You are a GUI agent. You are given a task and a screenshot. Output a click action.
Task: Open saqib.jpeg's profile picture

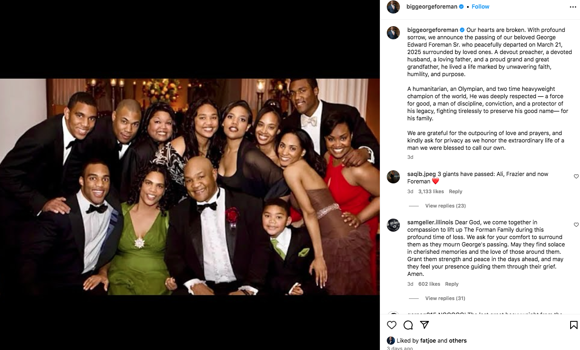[x=393, y=177]
